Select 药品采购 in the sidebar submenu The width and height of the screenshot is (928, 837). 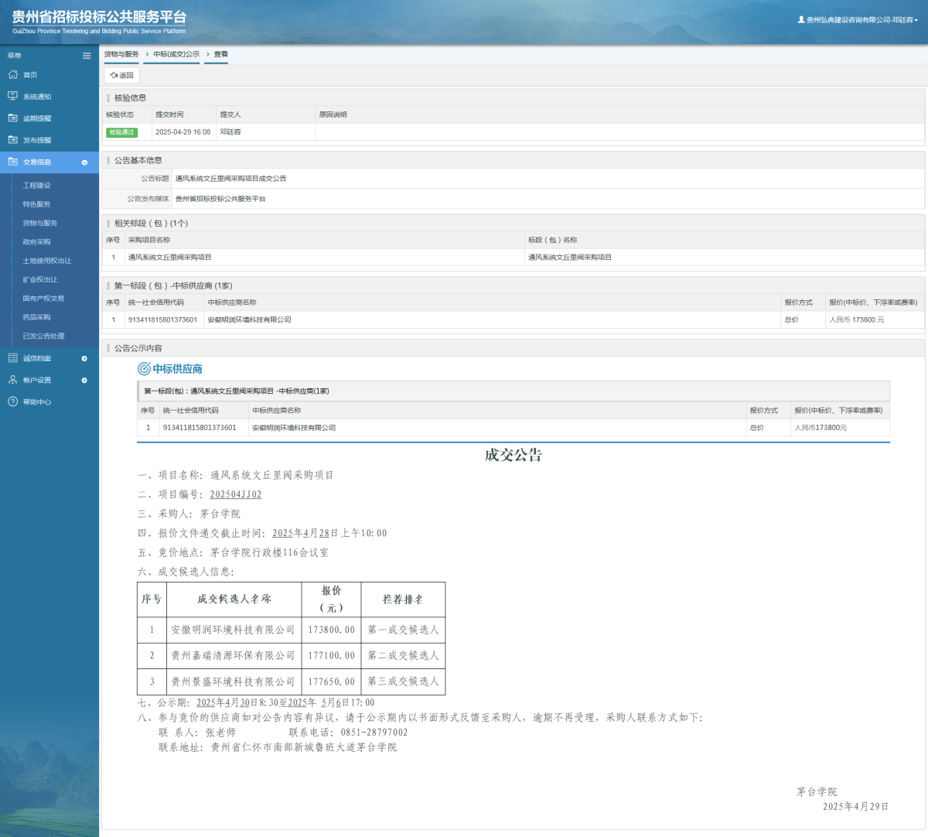coord(36,317)
